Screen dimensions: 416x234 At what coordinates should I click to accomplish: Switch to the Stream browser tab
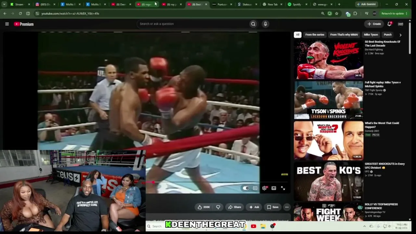pos(19,4)
